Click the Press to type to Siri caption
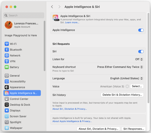This screenshot has height=133, width=151. [x=63, y=71]
